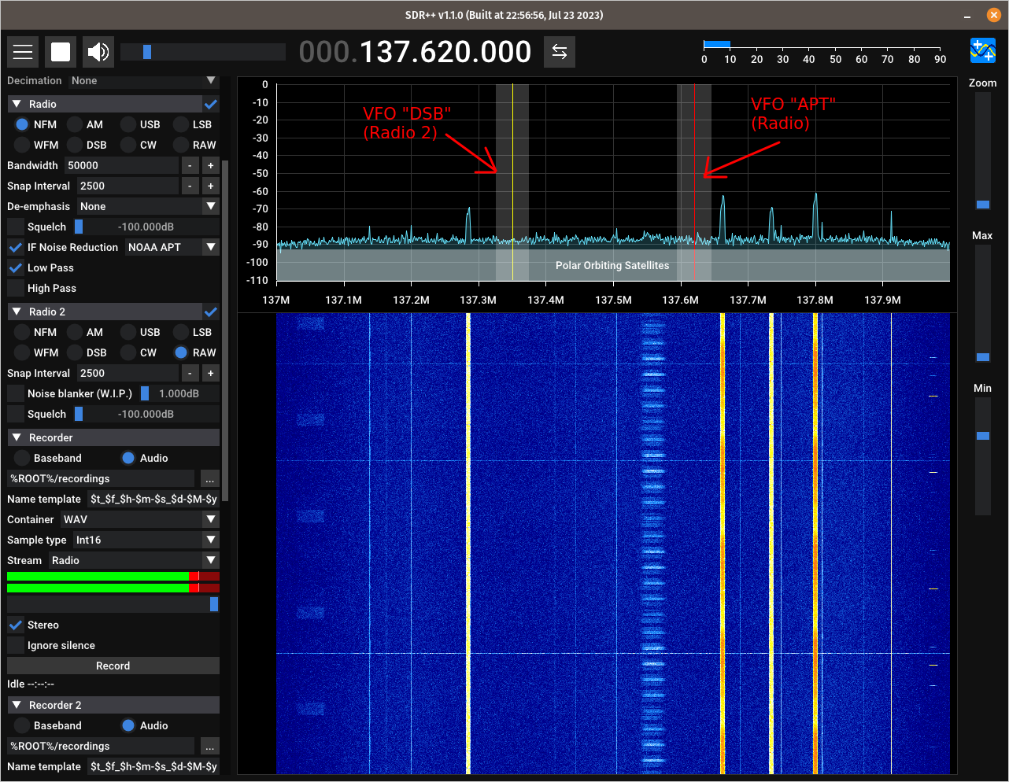
Task: Click the tuning mode swap arrows button
Action: tap(560, 52)
